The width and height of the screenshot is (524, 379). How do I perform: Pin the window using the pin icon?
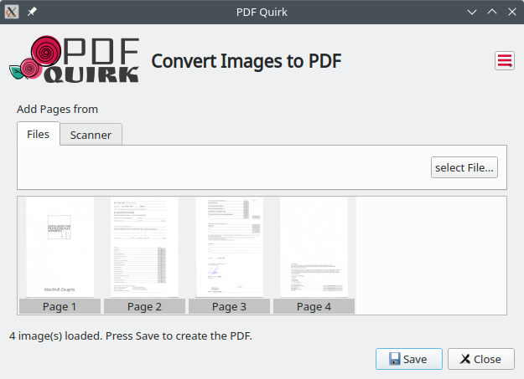pyautogui.click(x=32, y=12)
